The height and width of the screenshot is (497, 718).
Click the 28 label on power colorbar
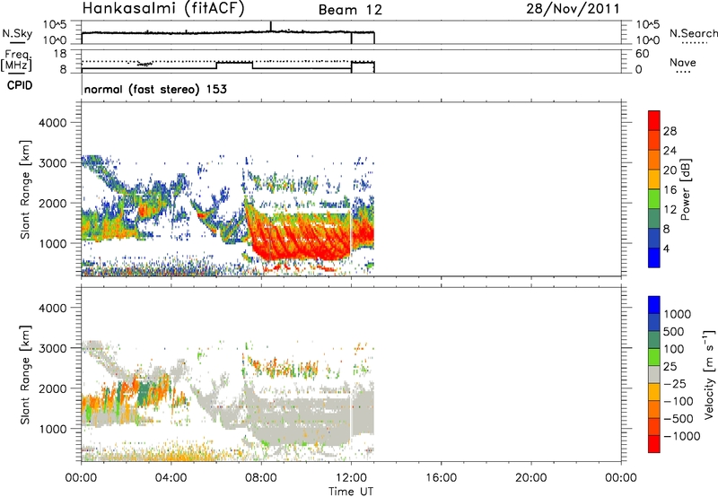[x=670, y=131]
